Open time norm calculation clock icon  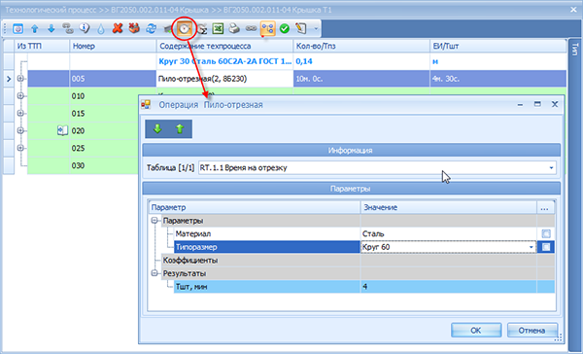[185, 28]
